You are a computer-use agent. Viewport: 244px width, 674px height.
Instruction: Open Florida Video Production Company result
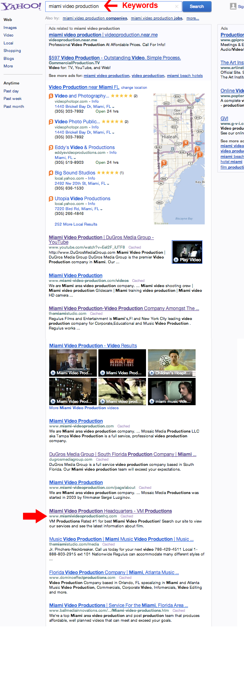click(x=114, y=573)
